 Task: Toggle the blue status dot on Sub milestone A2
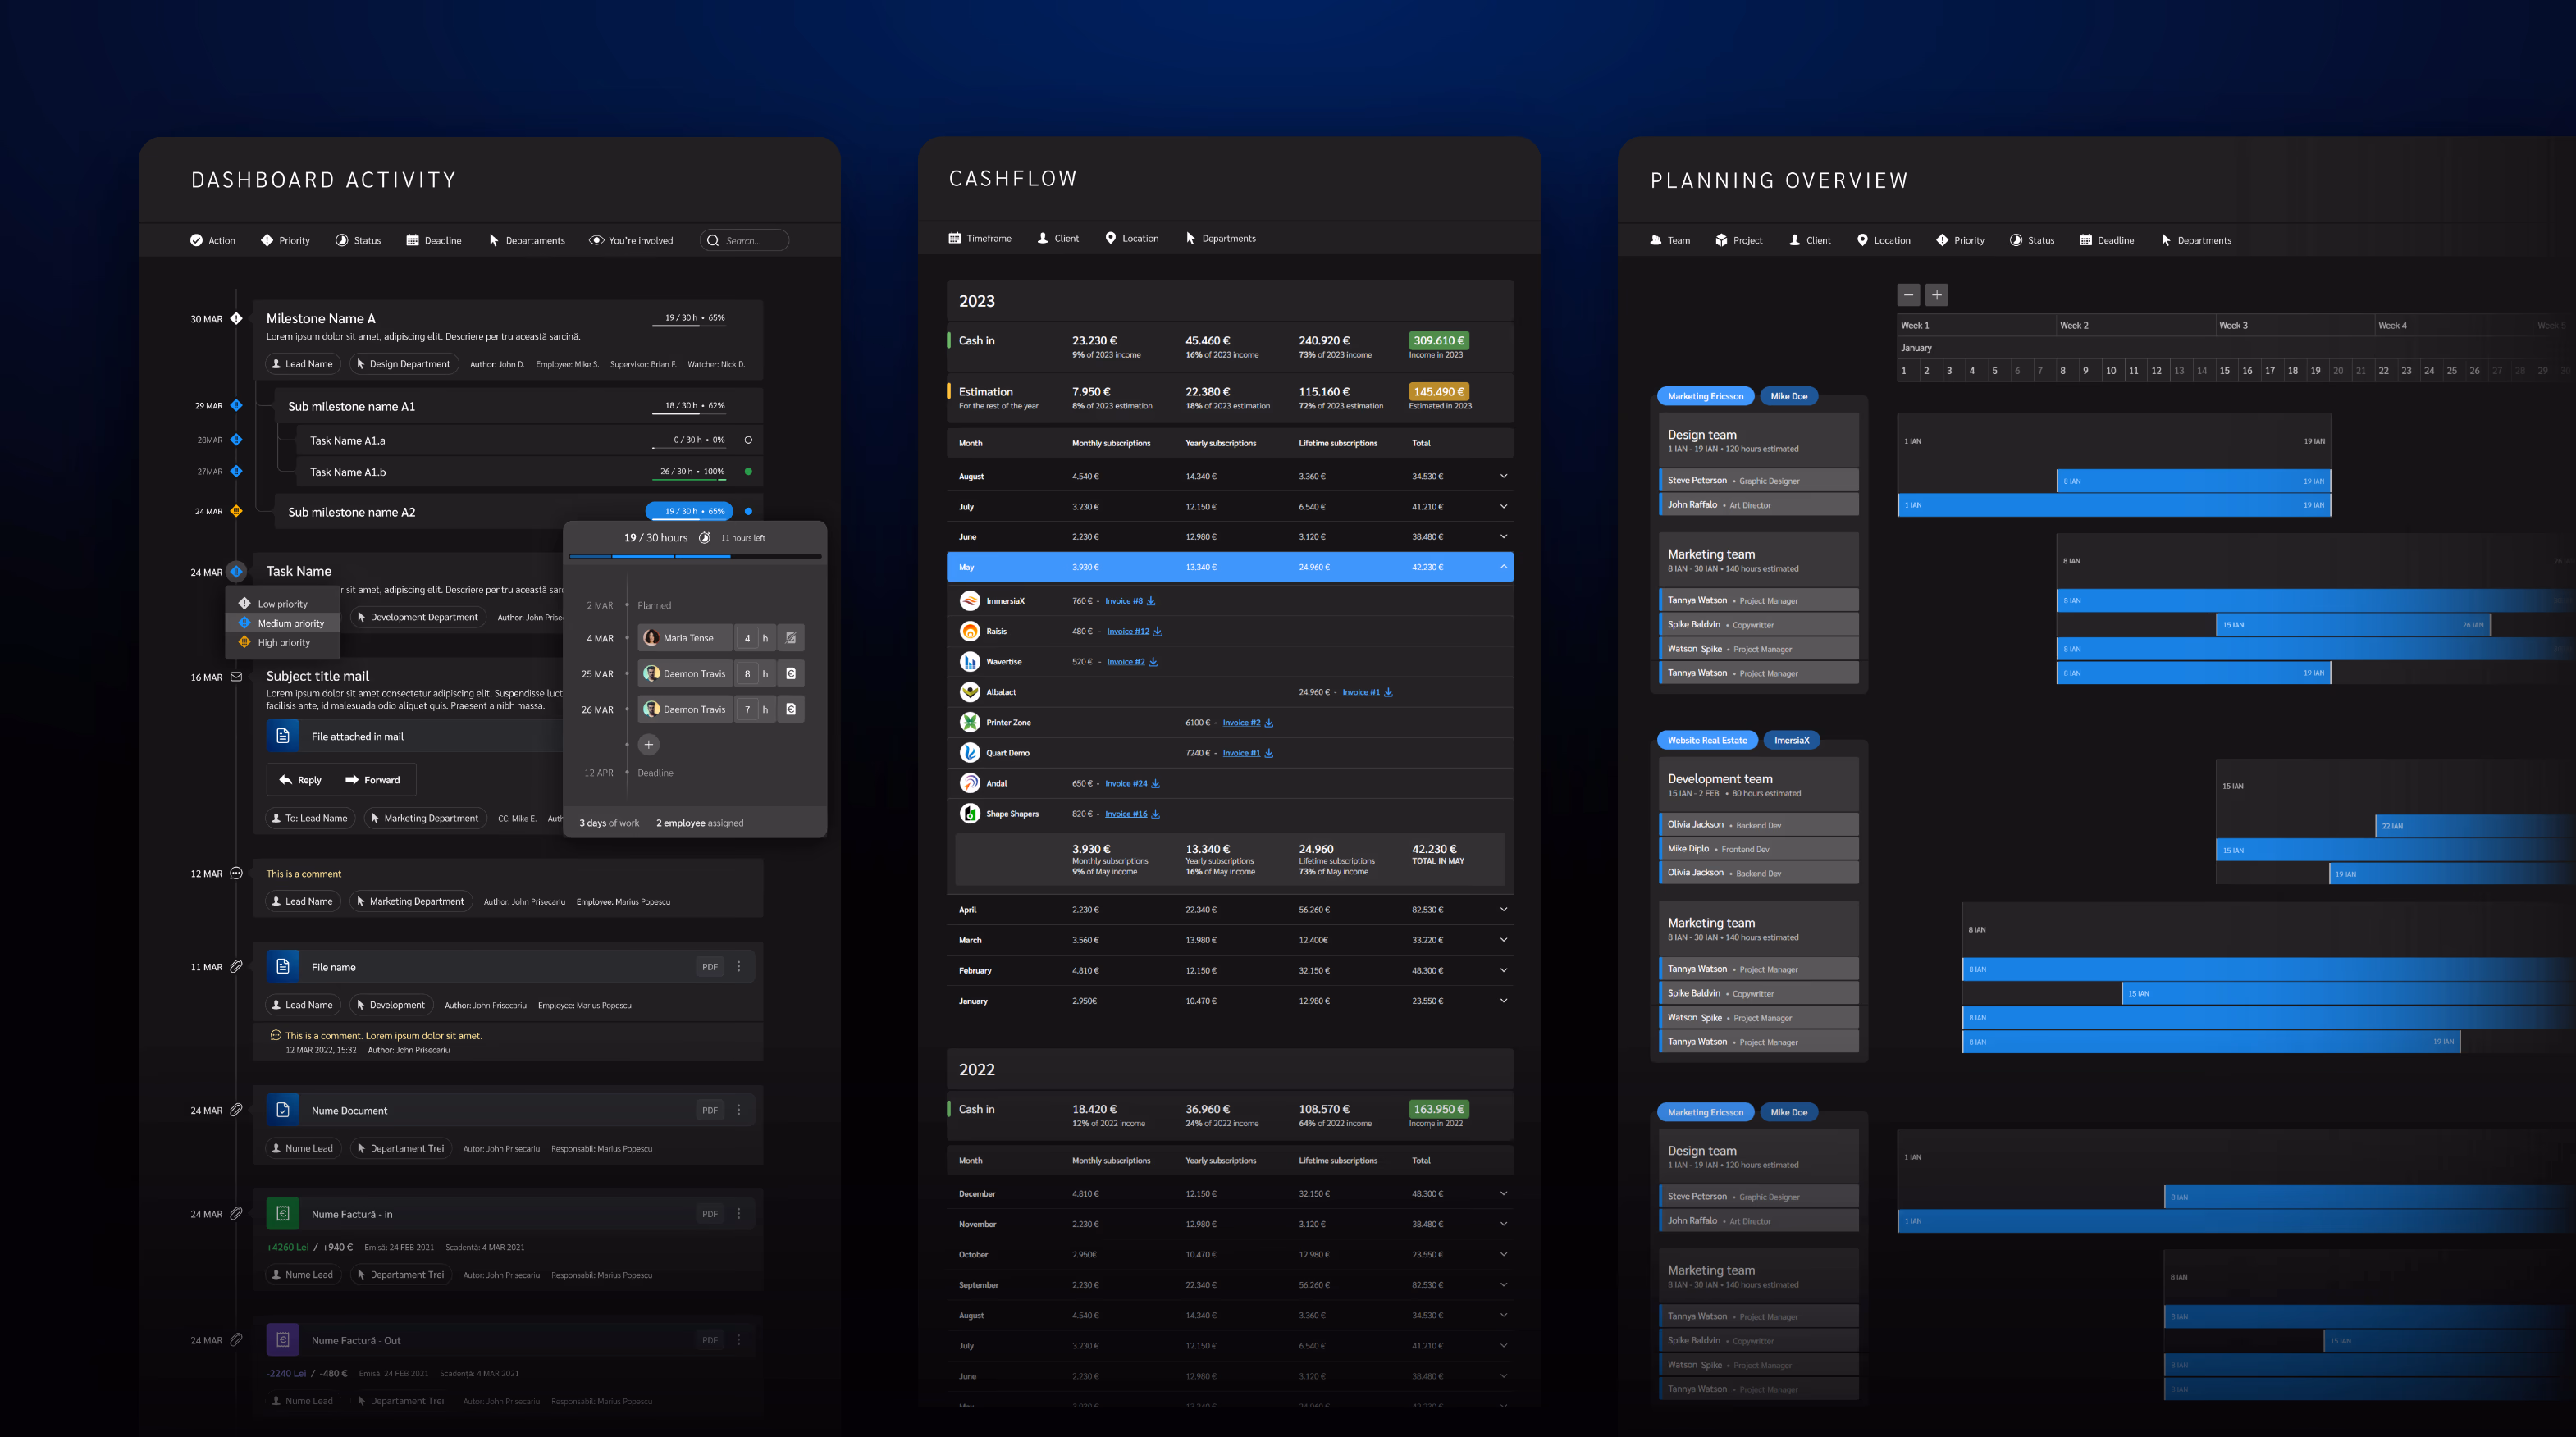tap(748, 511)
